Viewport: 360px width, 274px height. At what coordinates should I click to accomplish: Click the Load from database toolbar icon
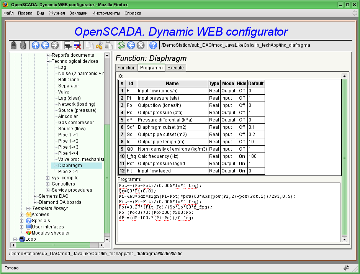pos(13,45)
